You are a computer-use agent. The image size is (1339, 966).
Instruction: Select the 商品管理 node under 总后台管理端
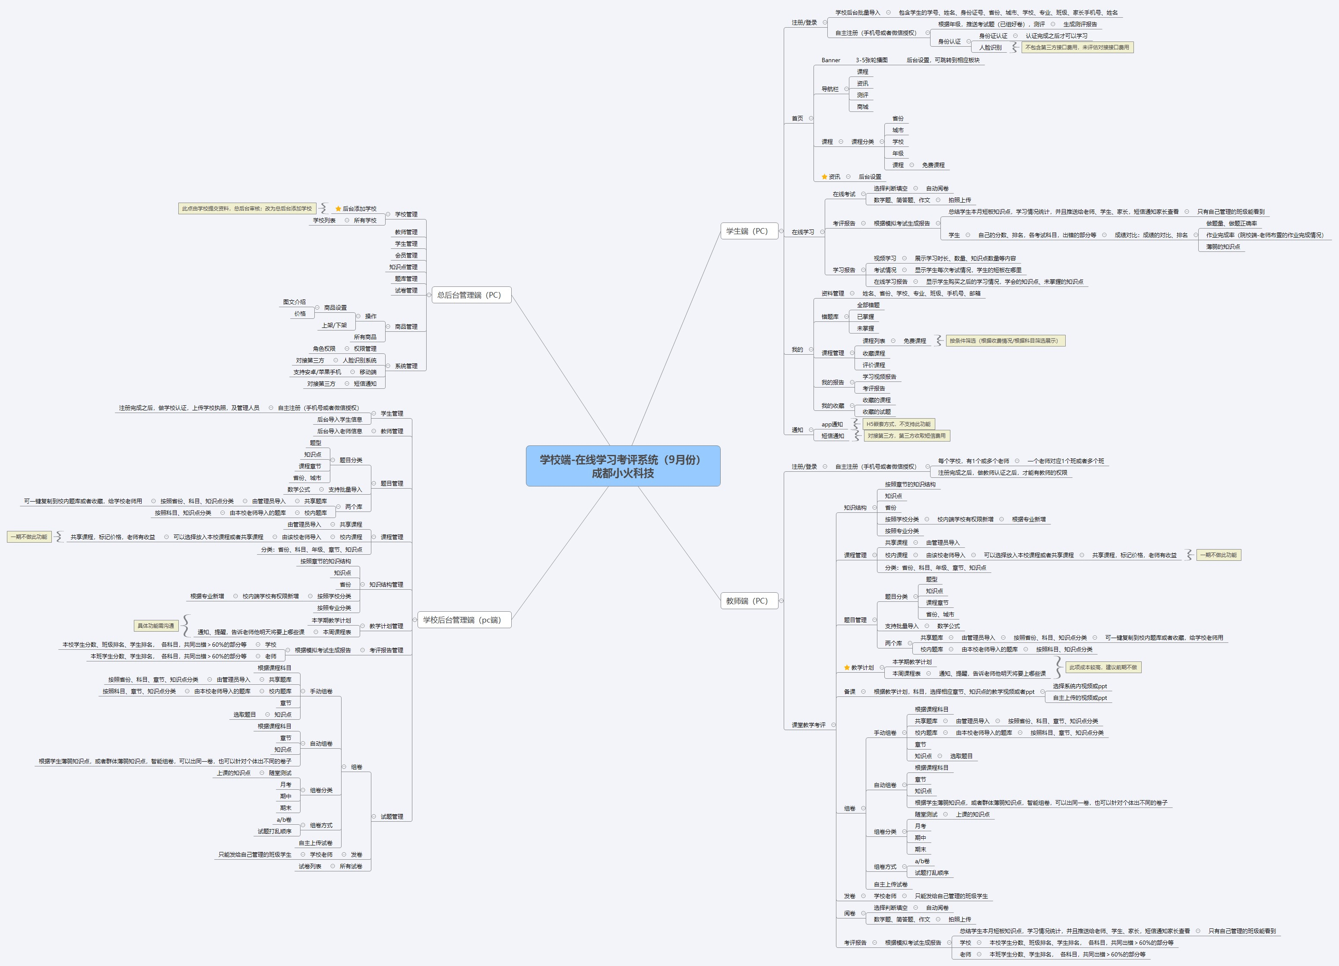click(x=406, y=327)
